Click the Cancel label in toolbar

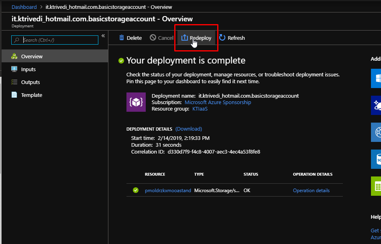coord(166,38)
